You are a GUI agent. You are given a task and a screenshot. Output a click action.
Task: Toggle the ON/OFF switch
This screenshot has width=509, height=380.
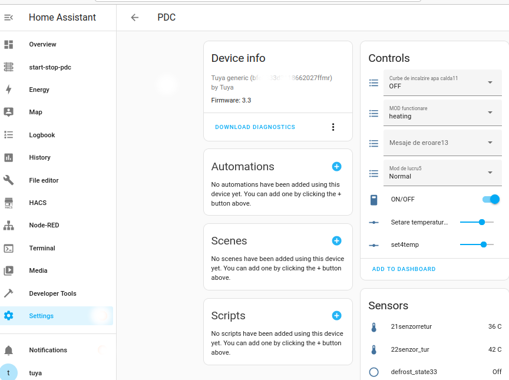[x=490, y=199]
